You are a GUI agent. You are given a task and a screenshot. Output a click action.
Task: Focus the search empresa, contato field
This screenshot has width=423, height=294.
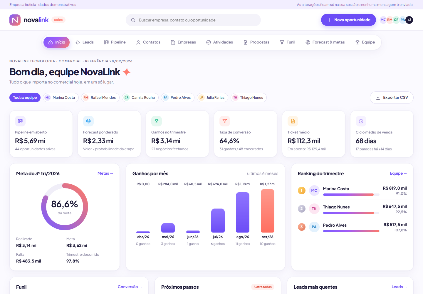(x=193, y=20)
